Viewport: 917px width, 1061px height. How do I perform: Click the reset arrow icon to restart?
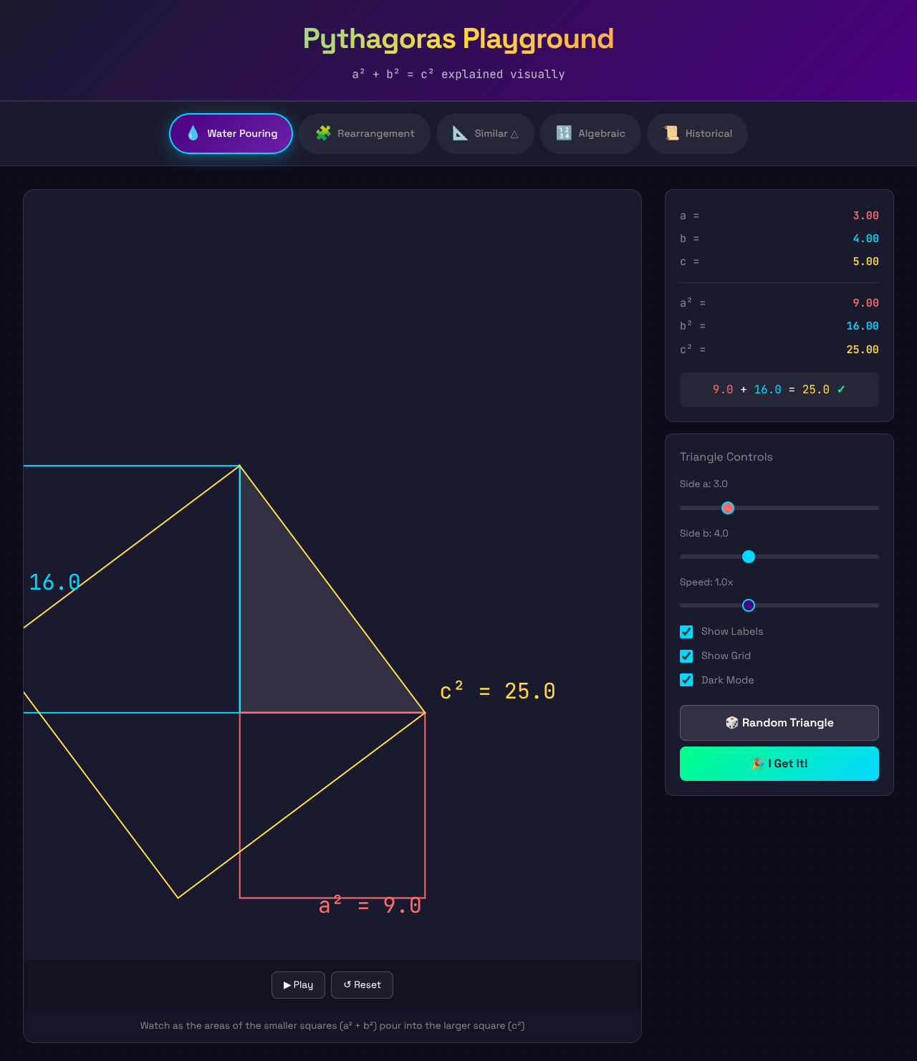347,985
